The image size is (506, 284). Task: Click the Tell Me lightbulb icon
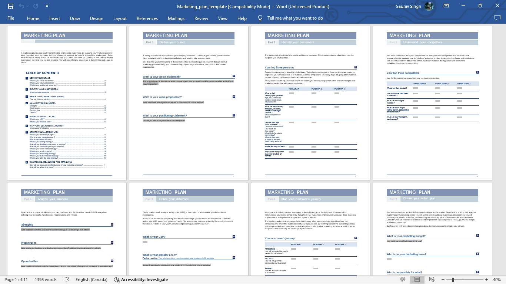(x=260, y=18)
